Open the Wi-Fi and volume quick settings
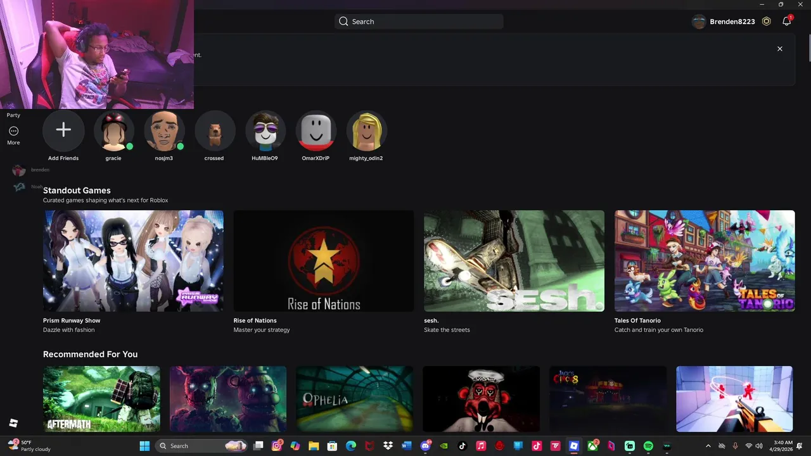The image size is (811, 456). click(x=755, y=446)
